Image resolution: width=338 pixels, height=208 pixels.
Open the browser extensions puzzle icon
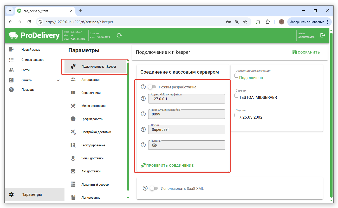pyautogui.click(x=268, y=22)
